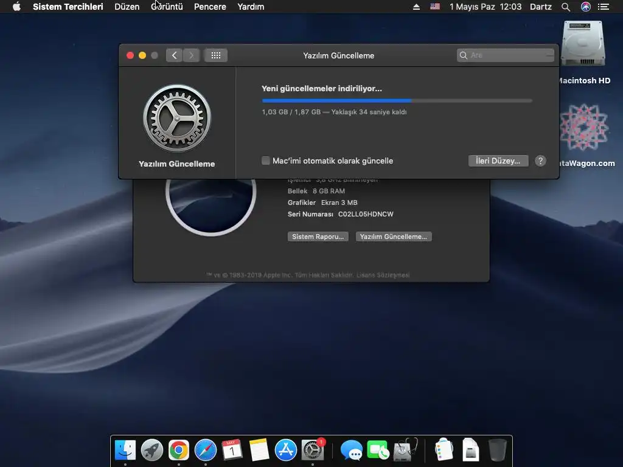Click the Dartz user name menu
Viewport: 623px width, 467px height.
pyautogui.click(x=541, y=7)
